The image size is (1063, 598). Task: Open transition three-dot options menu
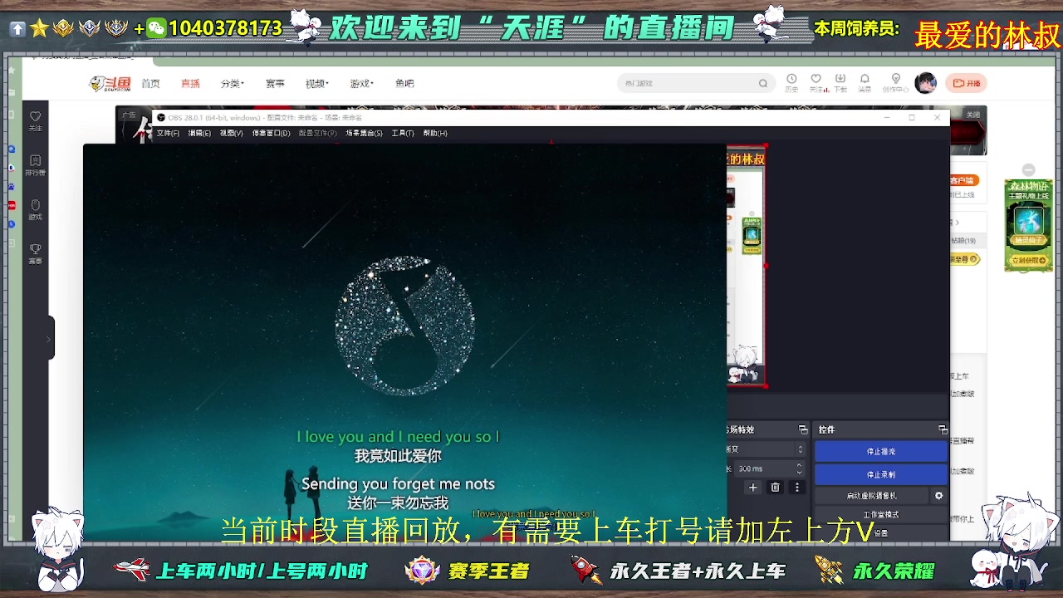pyautogui.click(x=797, y=488)
